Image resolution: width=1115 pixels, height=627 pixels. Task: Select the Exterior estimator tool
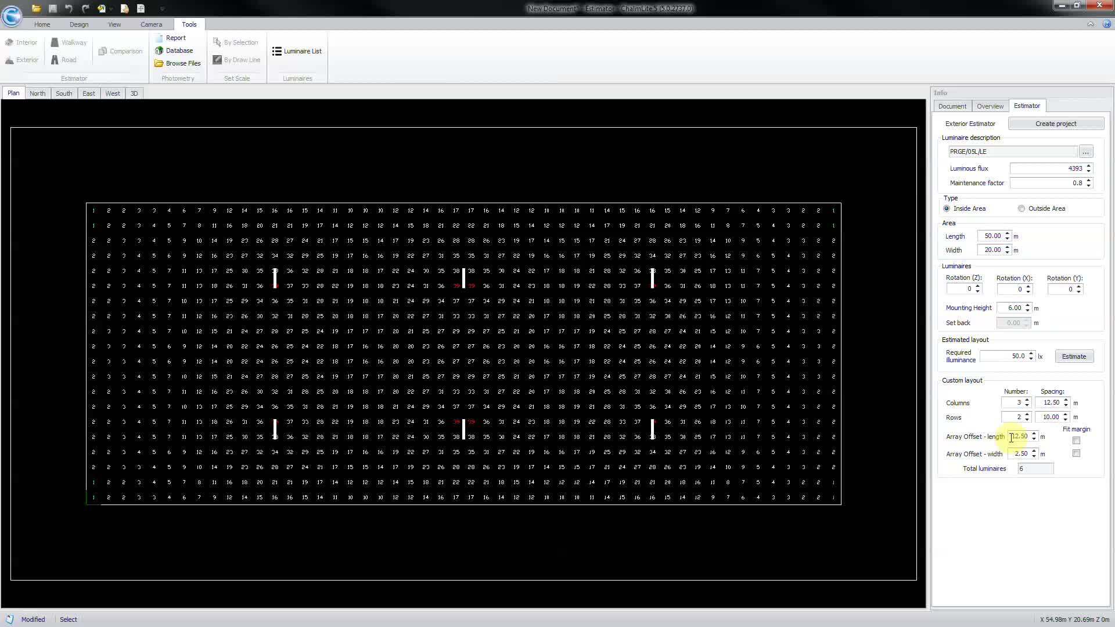point(21,60)
